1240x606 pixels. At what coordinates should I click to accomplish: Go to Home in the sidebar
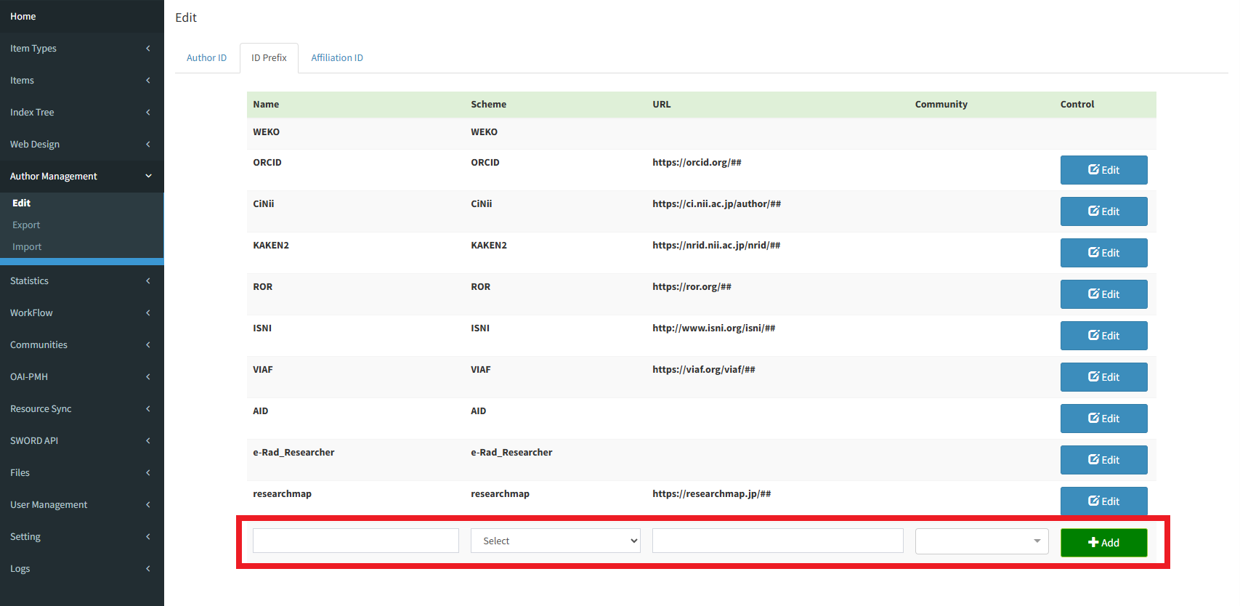coord(23,17)
